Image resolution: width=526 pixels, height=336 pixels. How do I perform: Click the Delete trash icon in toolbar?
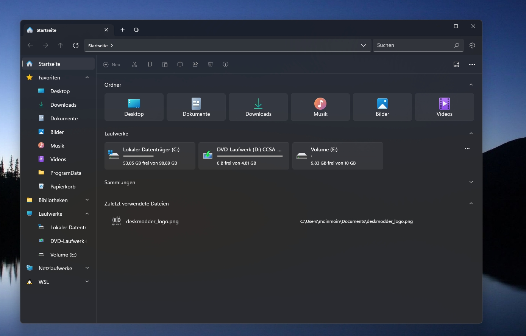210,64
